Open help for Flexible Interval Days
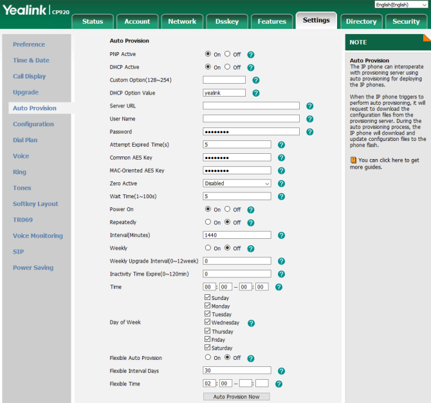 point(281,371)
